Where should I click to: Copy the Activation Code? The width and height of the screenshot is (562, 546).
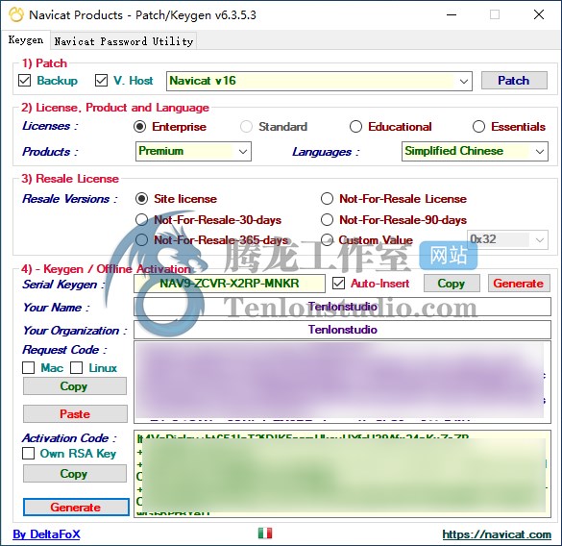(75, 474)
